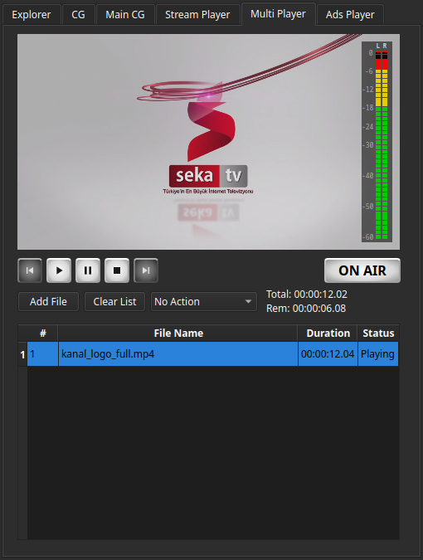Open the Main CG tab
The width and height of the screenshot is (423, 560).
pyautogui.click(x=125, y=15)
